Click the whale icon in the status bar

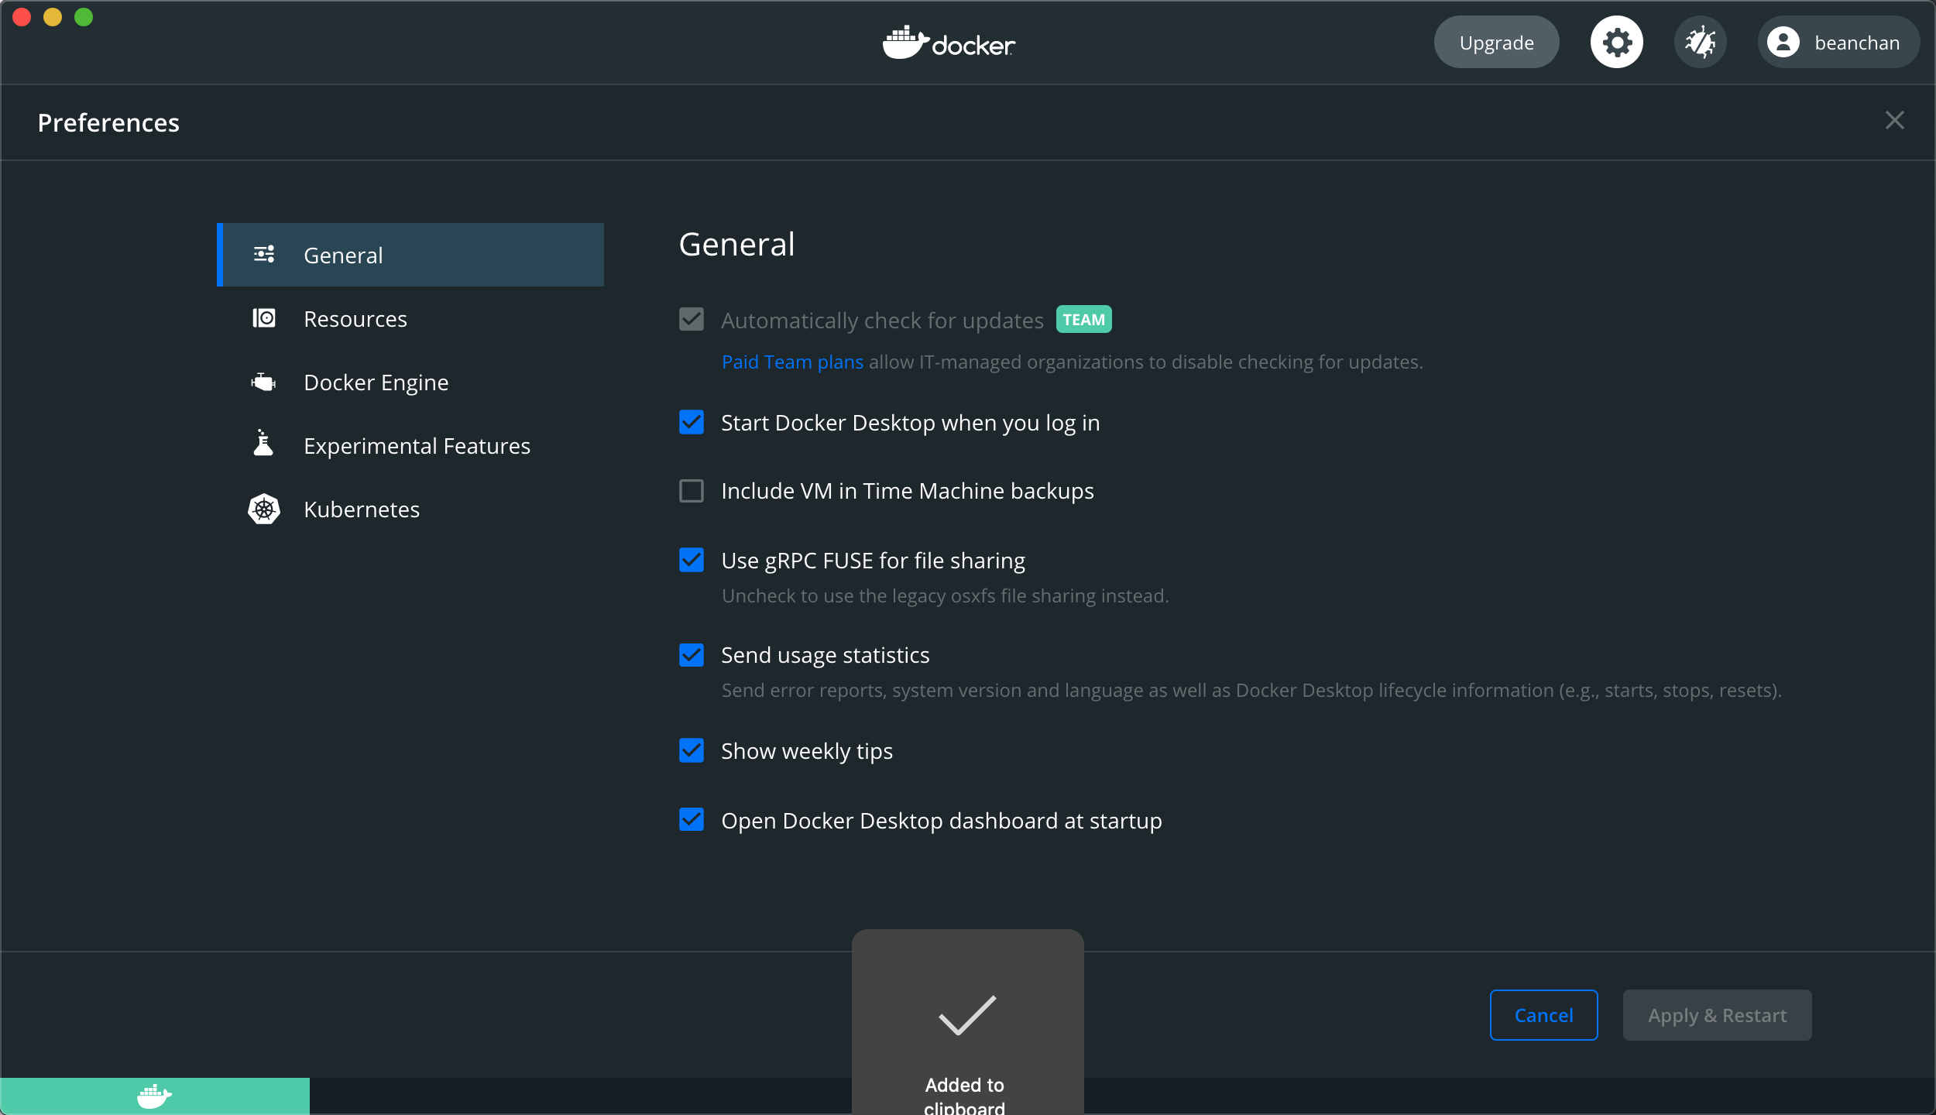(155, 1095)
